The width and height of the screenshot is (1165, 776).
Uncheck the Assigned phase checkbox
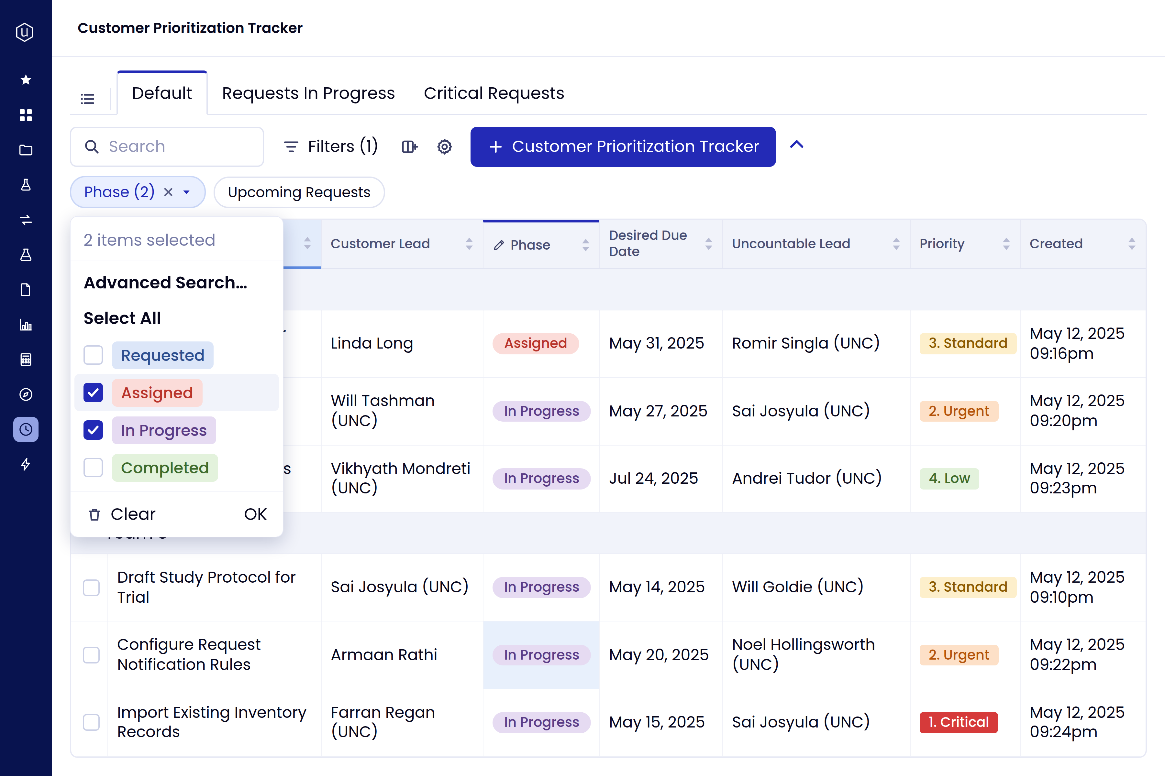93,393
